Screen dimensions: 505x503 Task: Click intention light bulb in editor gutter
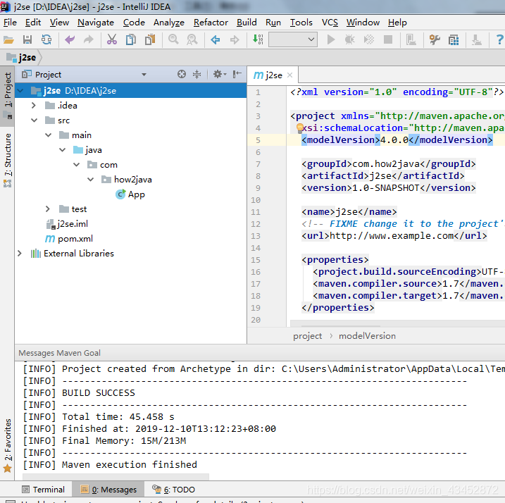tap(300, 128)
